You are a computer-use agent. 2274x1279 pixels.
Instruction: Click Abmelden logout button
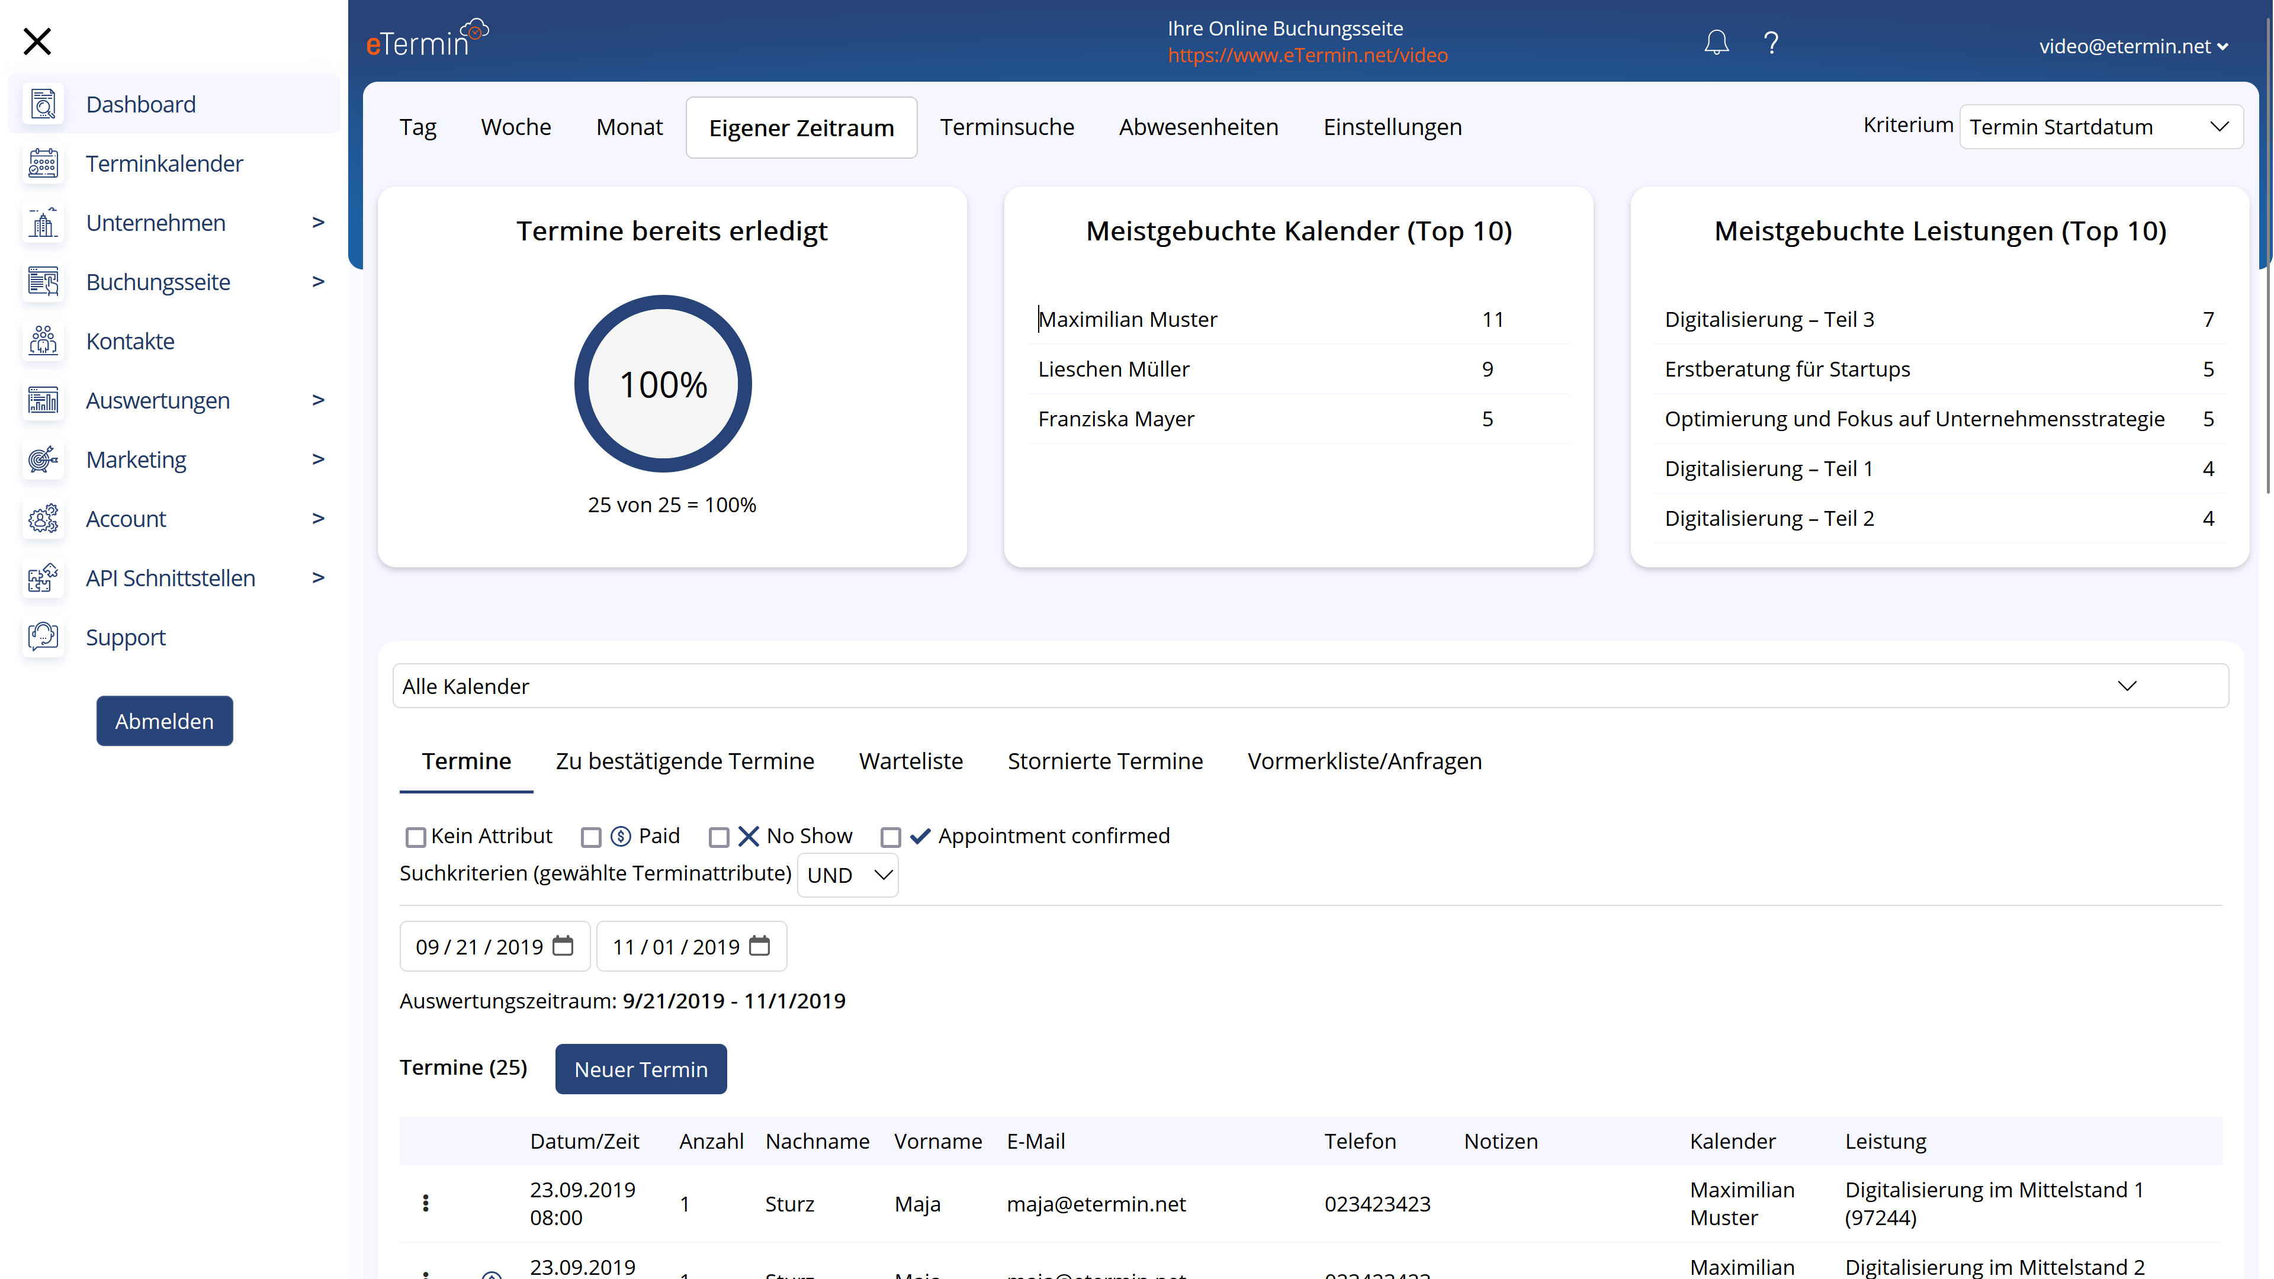[164, 720]
